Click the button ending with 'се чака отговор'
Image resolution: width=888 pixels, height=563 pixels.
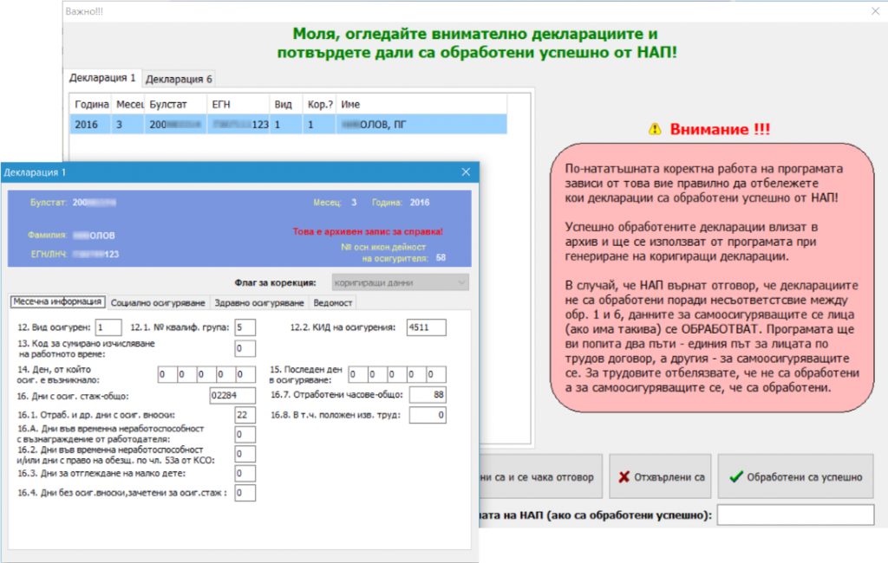point(540,477)
